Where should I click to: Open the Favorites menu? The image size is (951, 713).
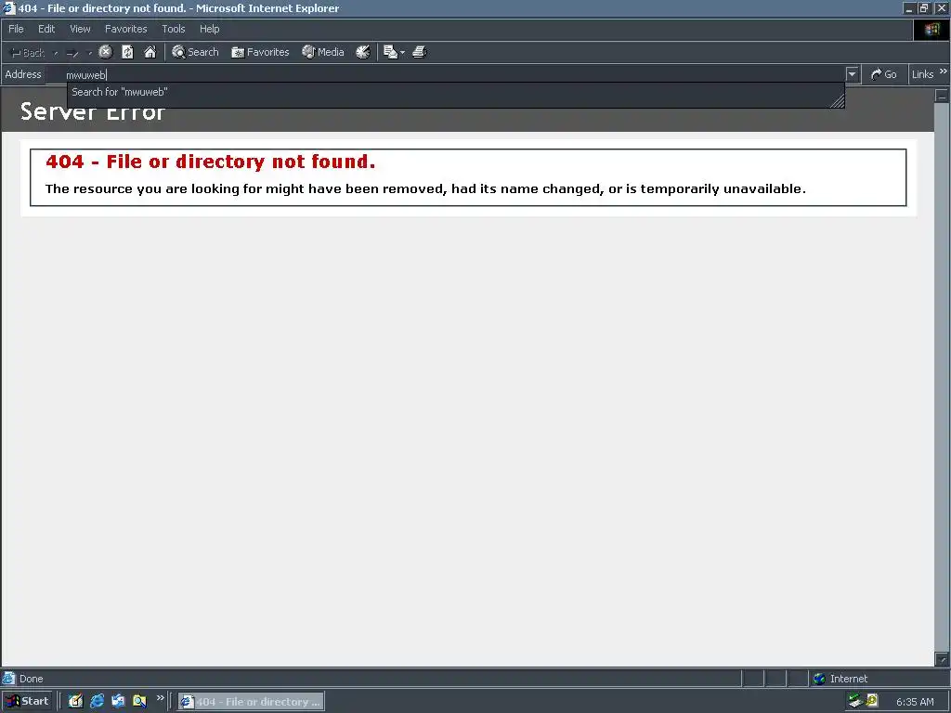point(125,29)
